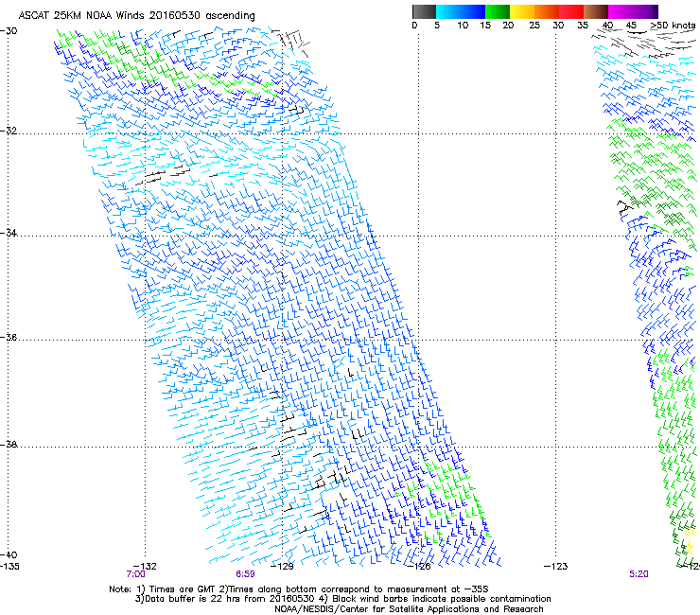Click the '-135' longitude label

point(9,567)
